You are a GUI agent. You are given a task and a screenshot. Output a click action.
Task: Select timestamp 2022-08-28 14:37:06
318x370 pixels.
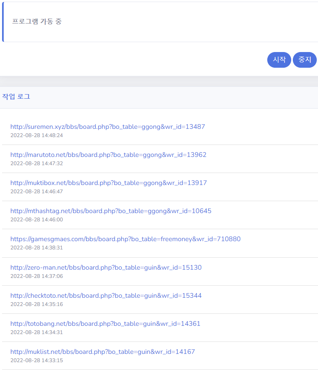pyautogui.click(x=37, y=276)
